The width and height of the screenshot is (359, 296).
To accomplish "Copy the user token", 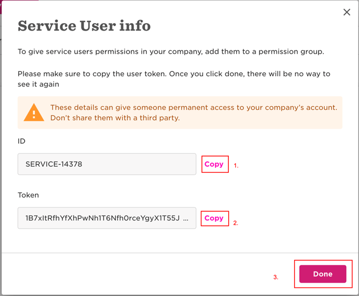I will tap(214, 218).
